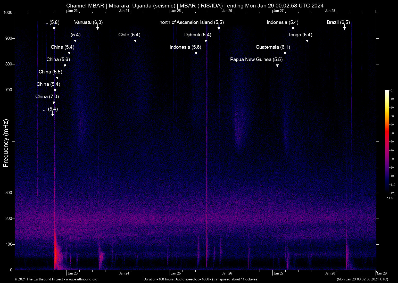
Task: Click the arrow marker under Vanuatu (6.3)
Action: [98, 28]
